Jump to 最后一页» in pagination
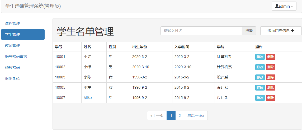This screenshot has height=130, width=302. (x=196, y=116)
